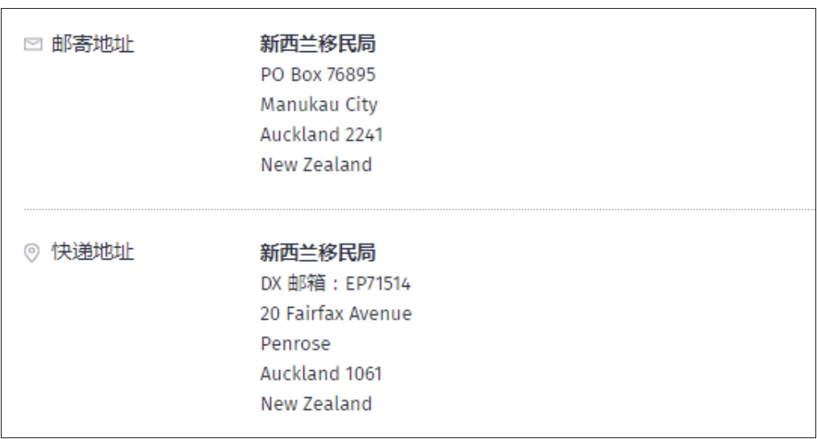The height and width of the screenshot is (439, 817).
Task: Click New Zealand in the postal address
Action: 316,165
